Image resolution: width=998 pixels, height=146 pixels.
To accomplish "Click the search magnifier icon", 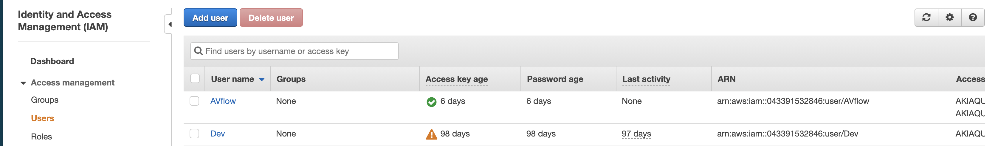I will point(198,51).
